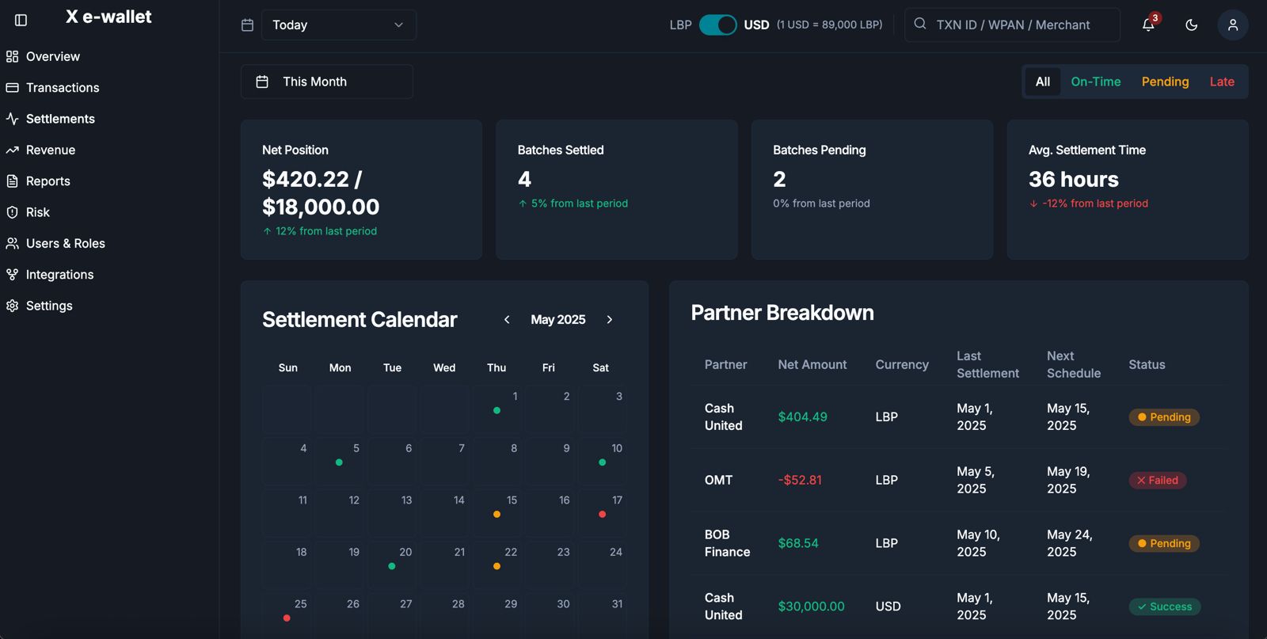Filter settlements by On-Time

[1095, 82]
